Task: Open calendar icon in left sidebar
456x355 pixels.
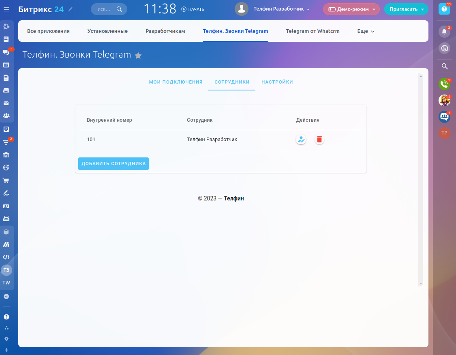Action: click(x=6, y=65)
